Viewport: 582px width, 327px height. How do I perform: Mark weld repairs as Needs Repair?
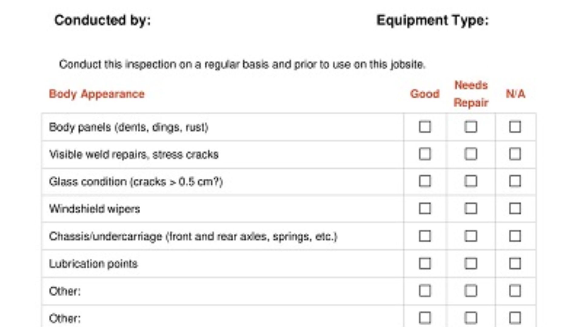pos(471,154)
